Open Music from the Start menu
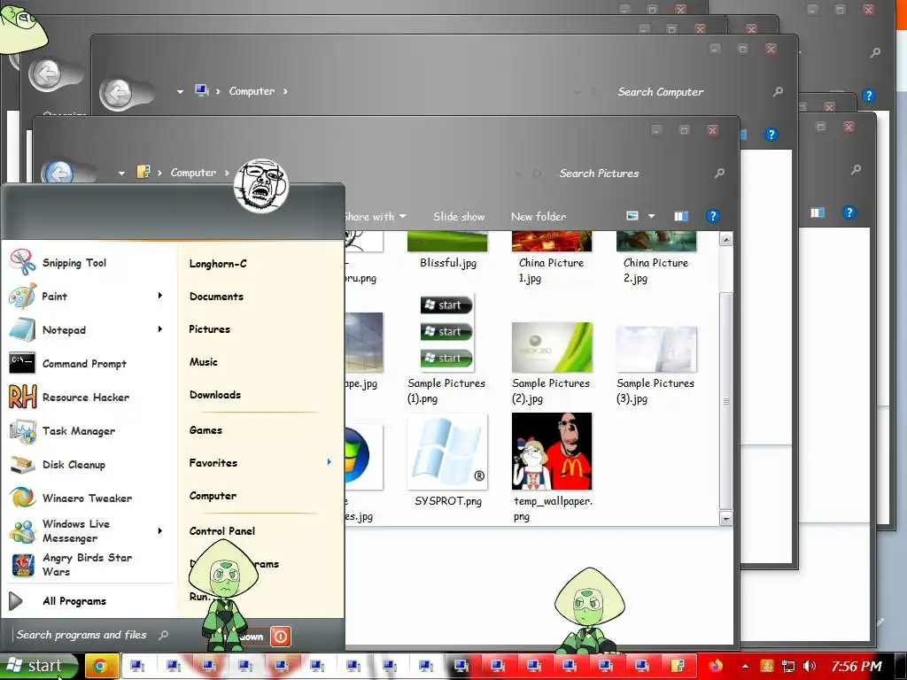This screenshot has width=907, height=680. (x=203, y=362)
